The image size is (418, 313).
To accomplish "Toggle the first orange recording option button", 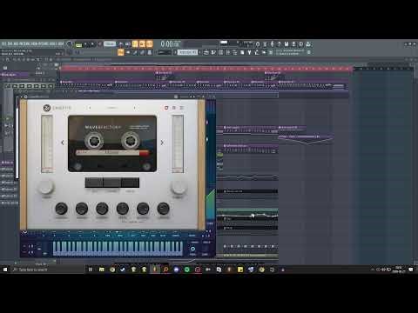I will click(135, 43).
